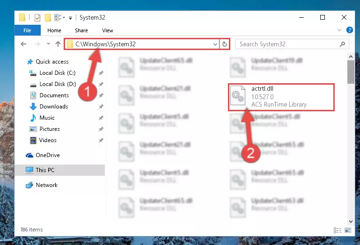Click the scroll up arrow
The width and height of the screenshot is (360, 245).
pyautogui.click(x=351, y=57)
